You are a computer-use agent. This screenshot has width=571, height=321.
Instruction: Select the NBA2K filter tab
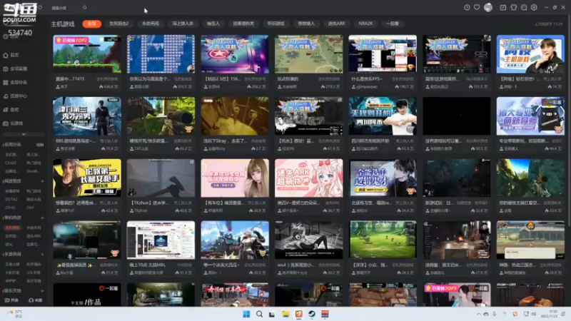click(x=365, y=24)
